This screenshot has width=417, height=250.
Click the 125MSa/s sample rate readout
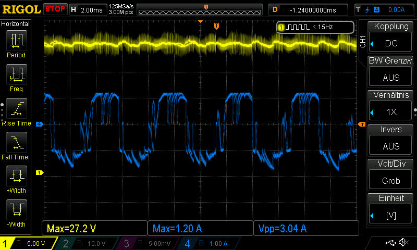[x=121, y=6]
